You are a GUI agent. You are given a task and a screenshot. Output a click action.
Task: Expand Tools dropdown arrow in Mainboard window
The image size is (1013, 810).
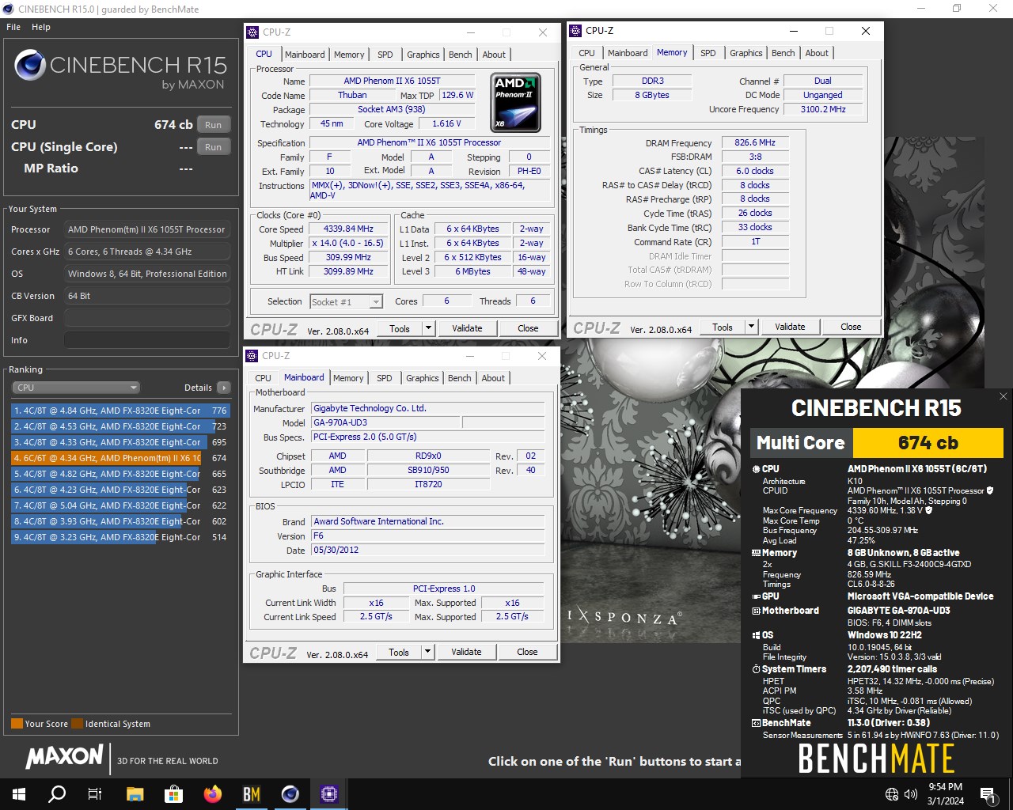tap(427, 652)
